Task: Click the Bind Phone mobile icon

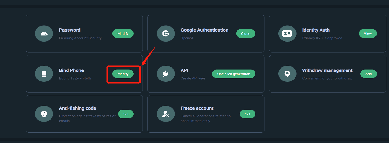Action: click(44, 74)
